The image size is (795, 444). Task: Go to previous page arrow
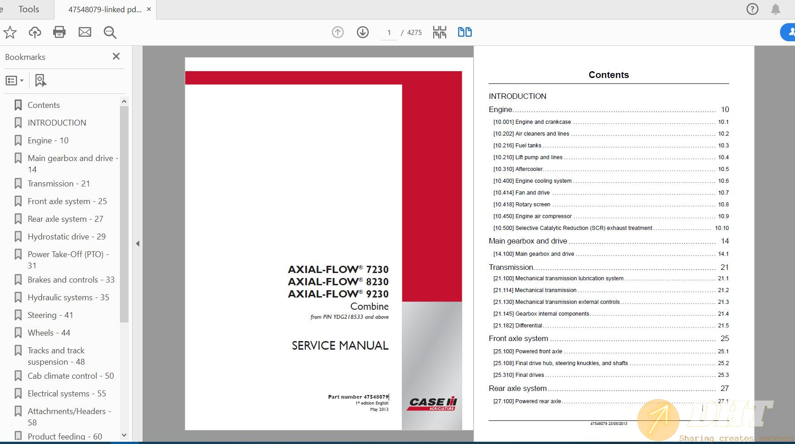click(338, 32)
